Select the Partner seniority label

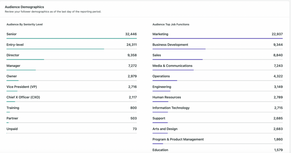coord(12,118)
